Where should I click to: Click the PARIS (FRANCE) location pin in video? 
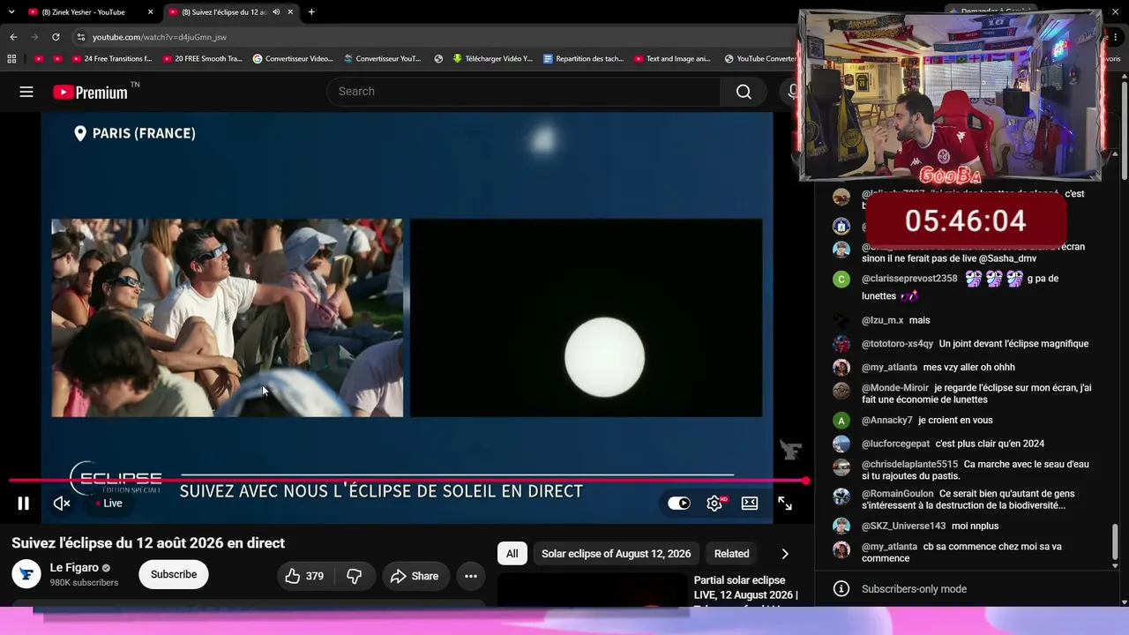[80, 133]
